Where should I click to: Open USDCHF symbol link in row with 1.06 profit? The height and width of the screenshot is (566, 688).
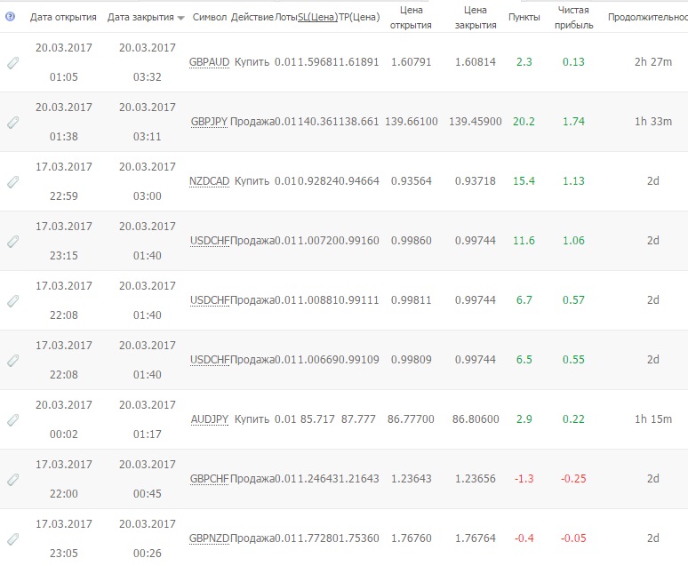210,241
